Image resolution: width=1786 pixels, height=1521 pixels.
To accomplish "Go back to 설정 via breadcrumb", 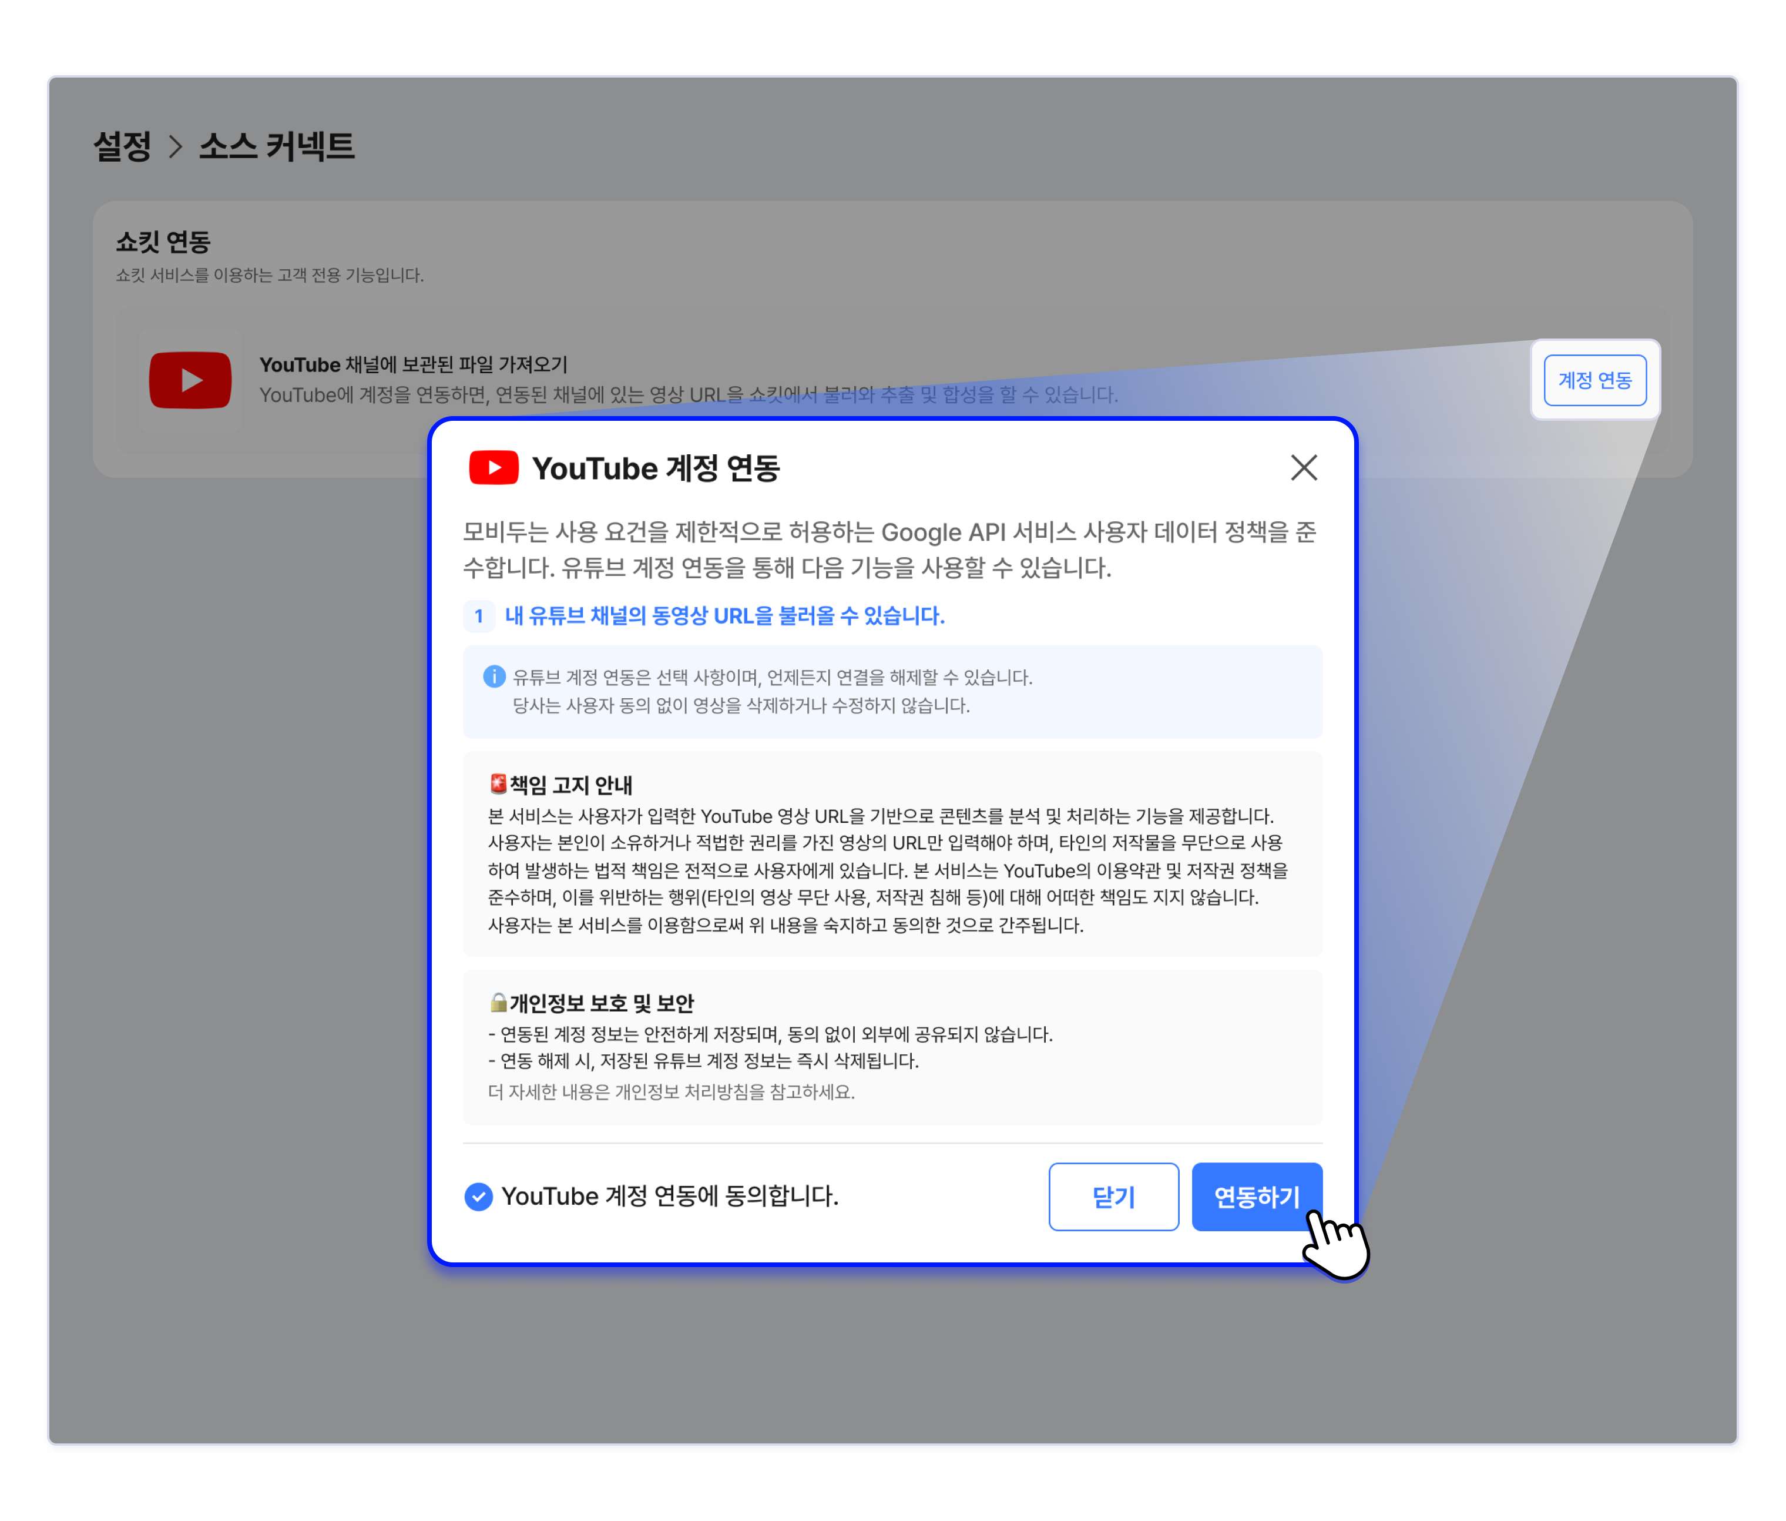I will tap(122, 146).
